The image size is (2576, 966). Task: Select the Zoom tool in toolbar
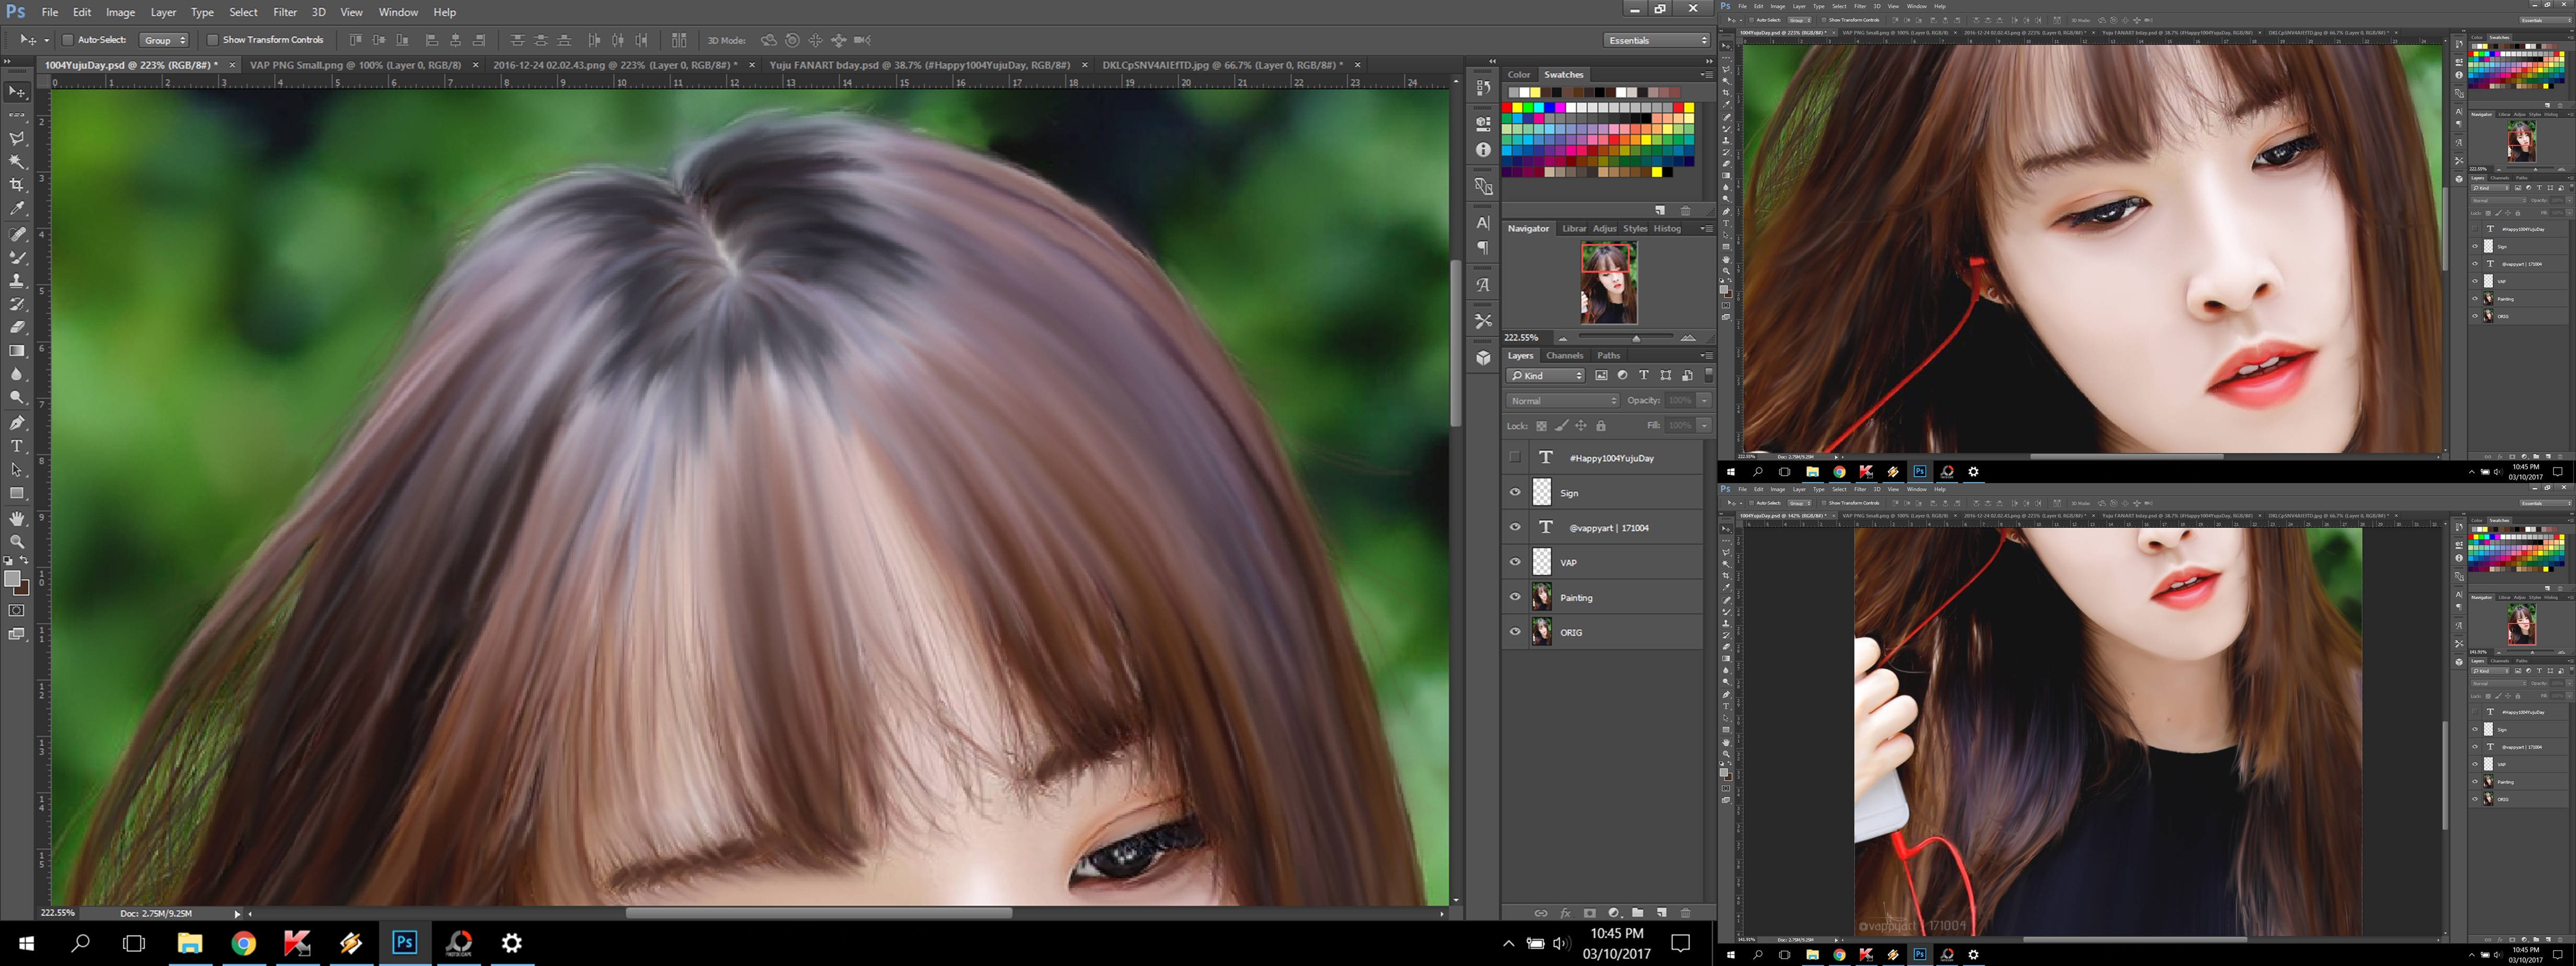(x=17, y=541)
